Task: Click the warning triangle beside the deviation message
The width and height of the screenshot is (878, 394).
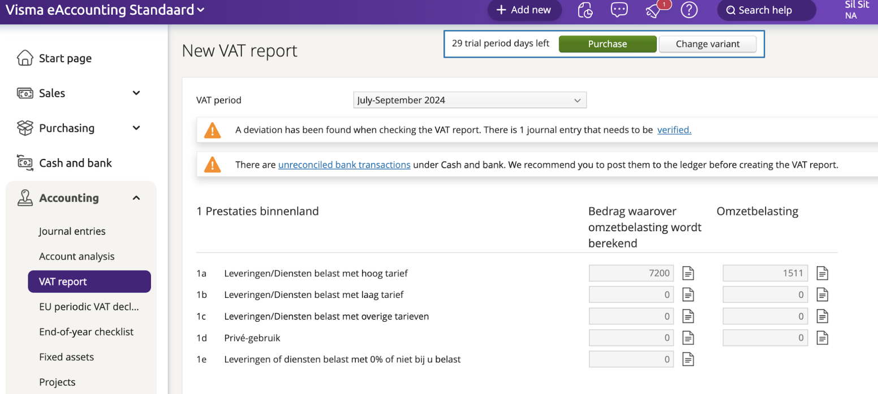Action: [212, 130]
